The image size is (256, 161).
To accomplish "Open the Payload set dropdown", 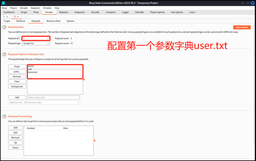I will (x=36, y=38).
